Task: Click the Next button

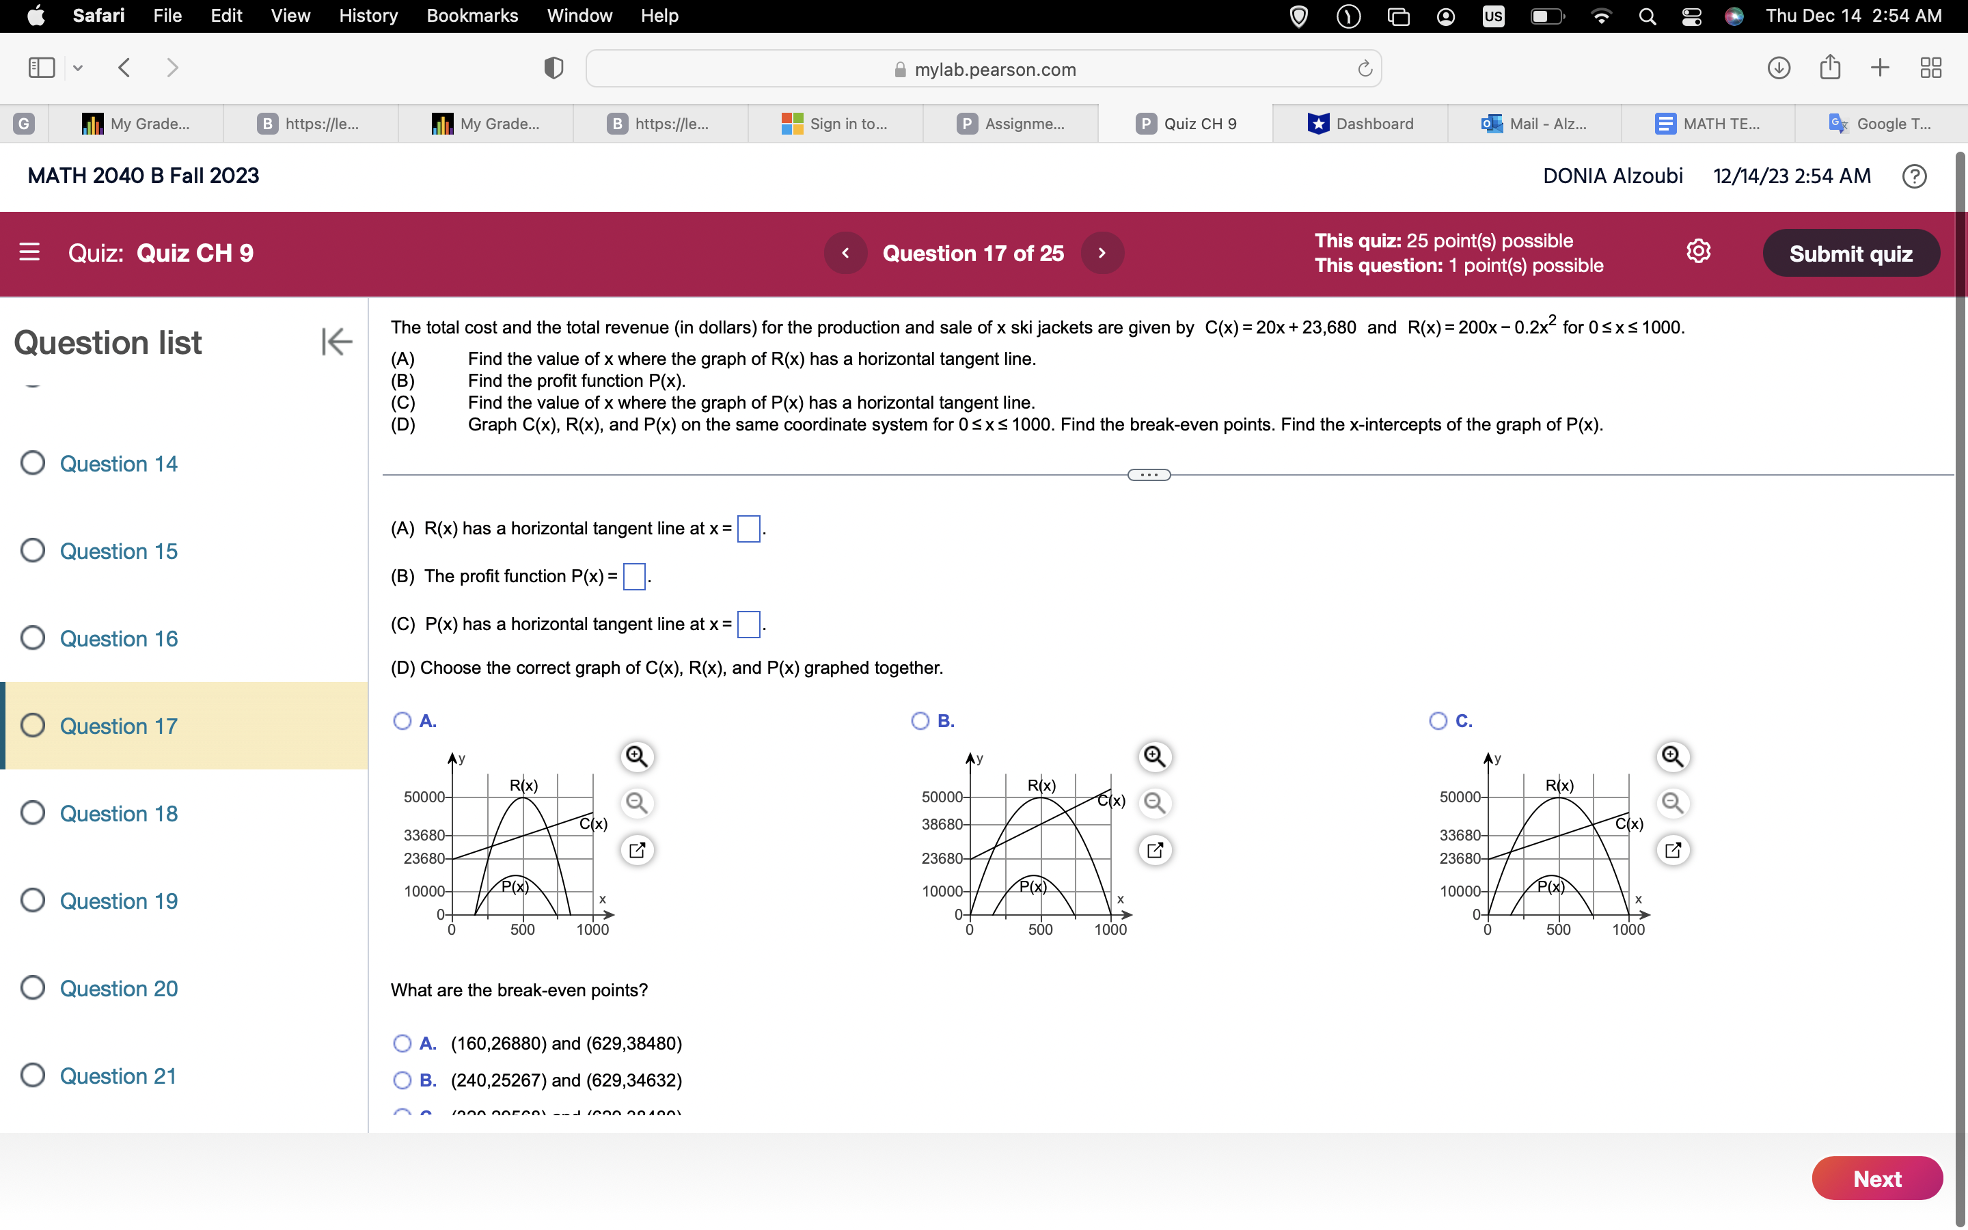Action: (x=1877, y=1177)
